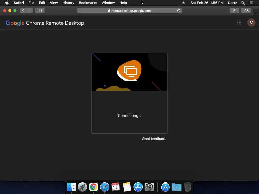Click the Google logo

point(15,23)
